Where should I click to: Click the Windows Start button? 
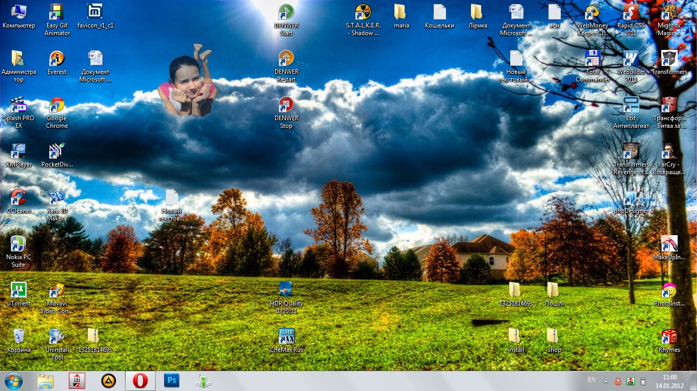(x=13, y=381)
